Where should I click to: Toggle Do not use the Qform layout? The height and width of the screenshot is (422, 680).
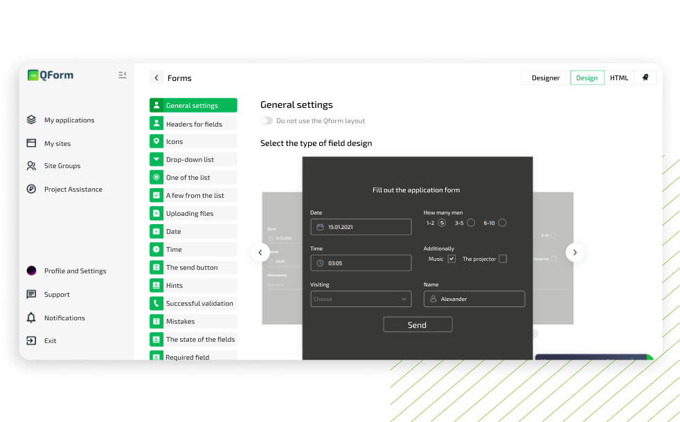(267, 120)
